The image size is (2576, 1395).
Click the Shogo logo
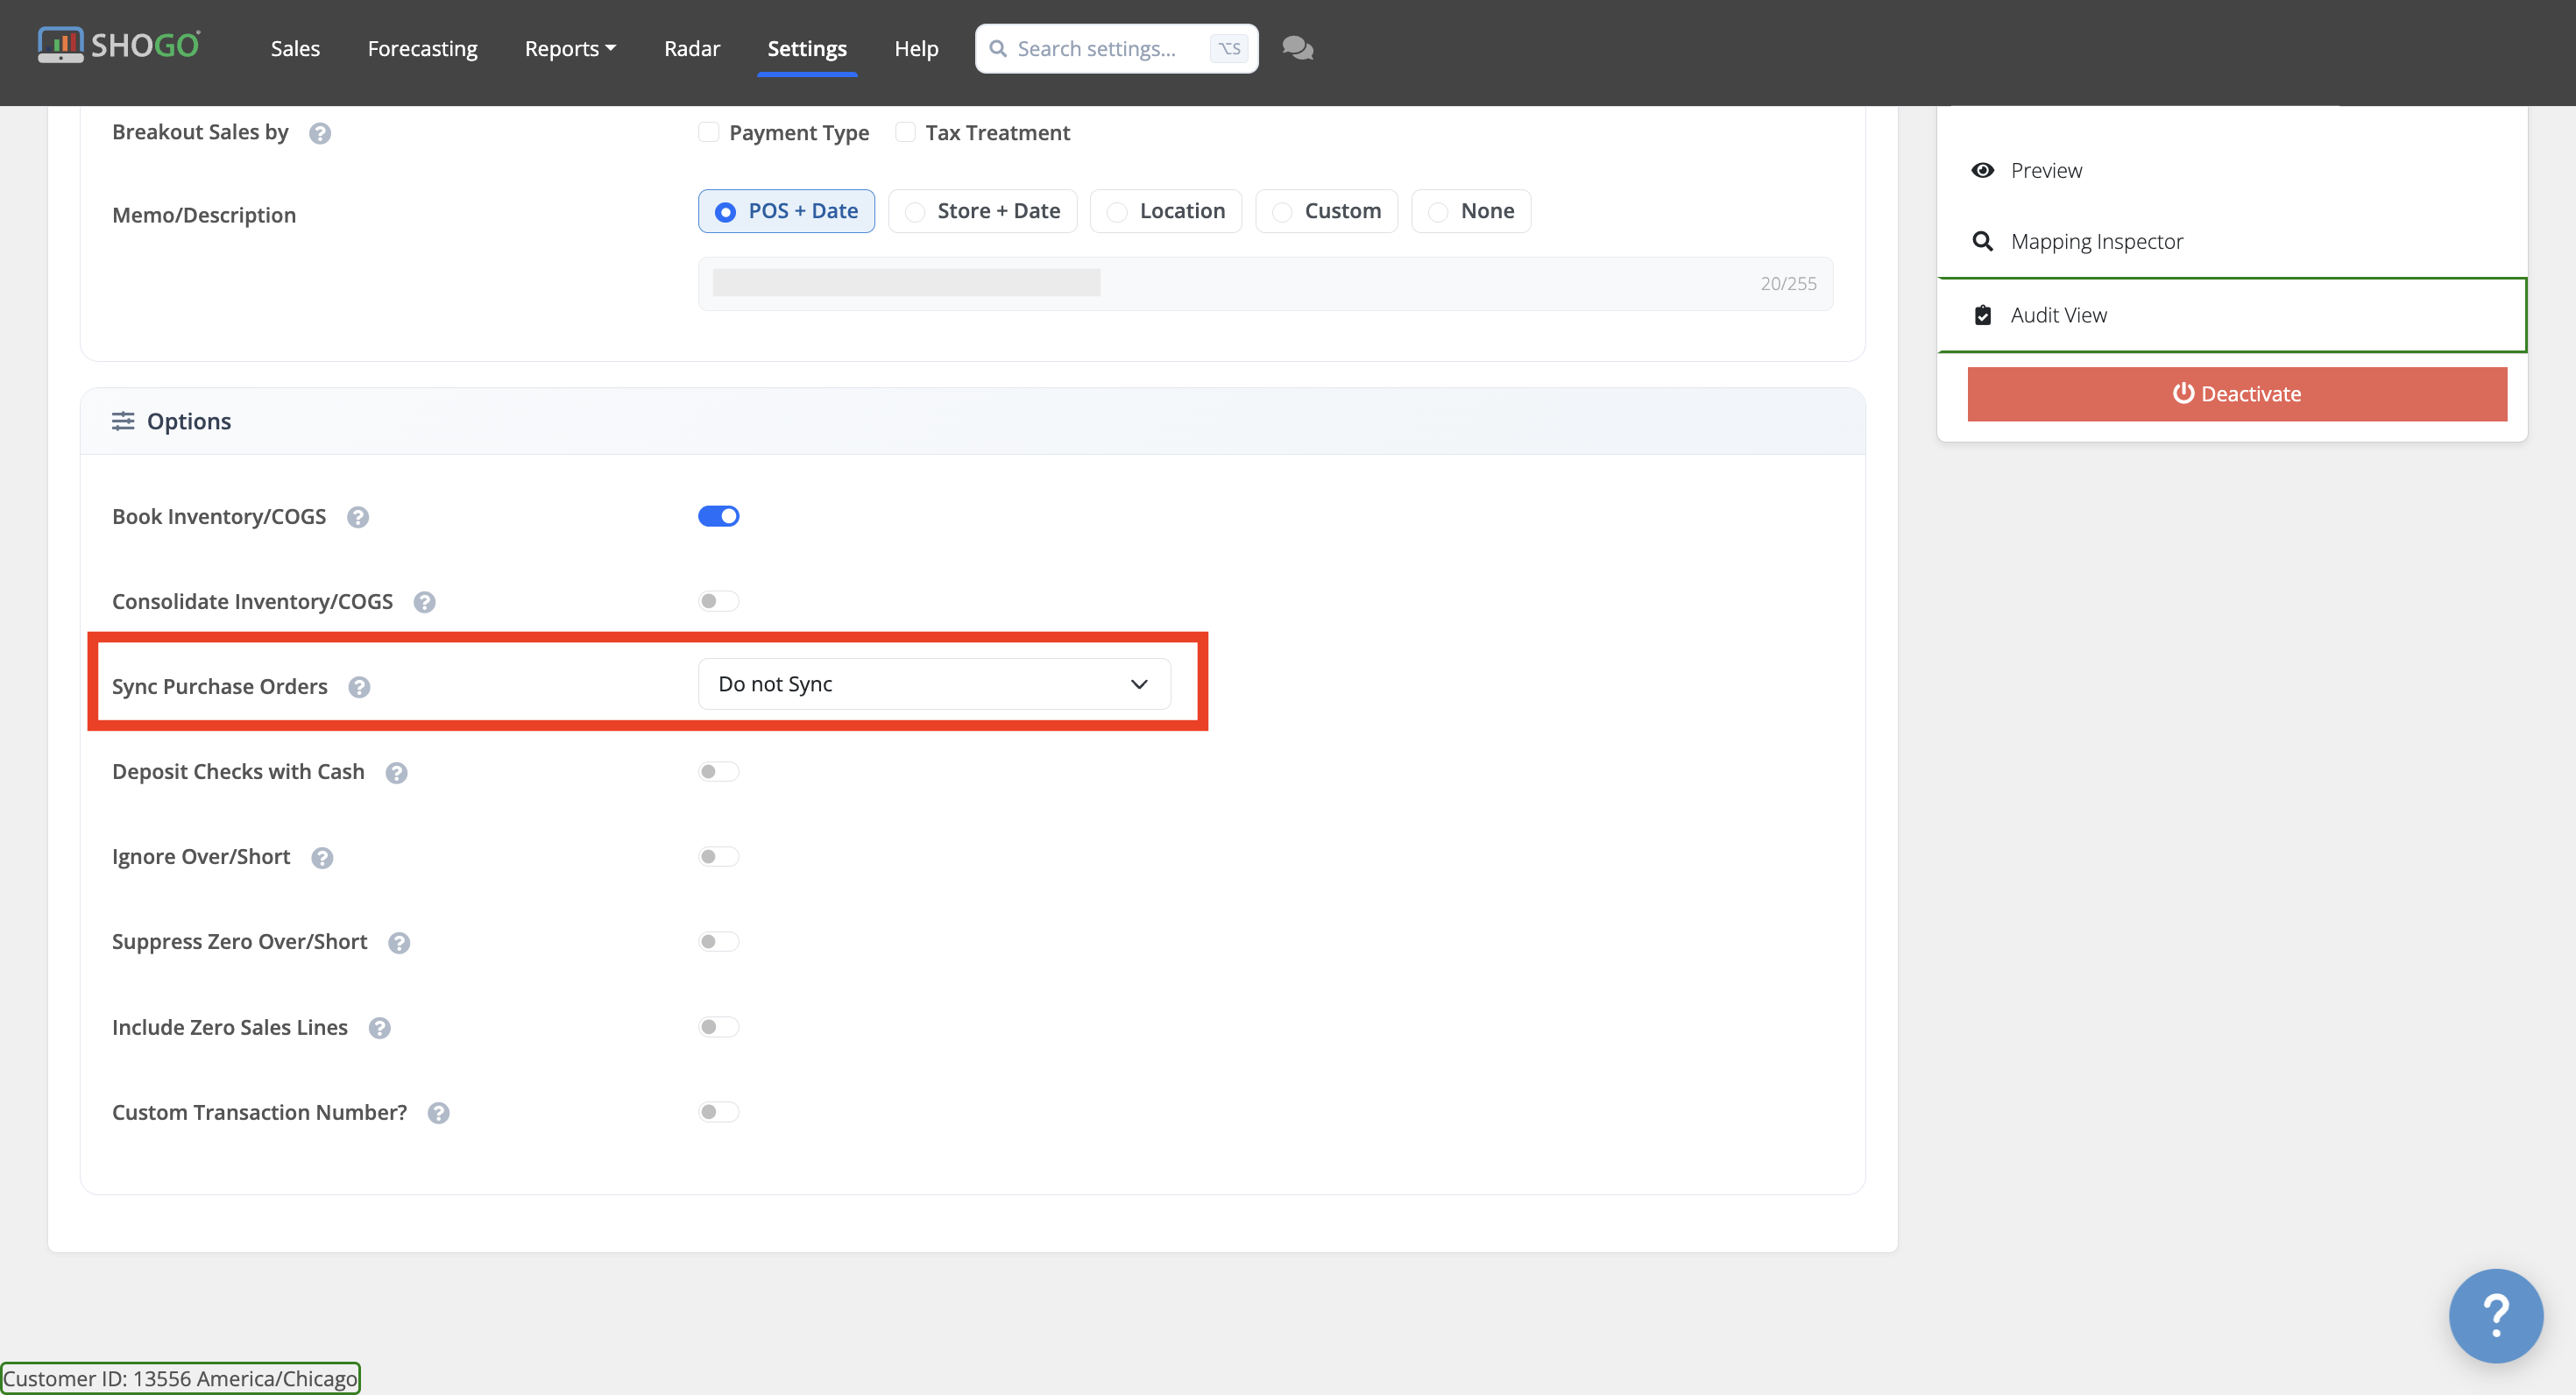click(119, 46)
